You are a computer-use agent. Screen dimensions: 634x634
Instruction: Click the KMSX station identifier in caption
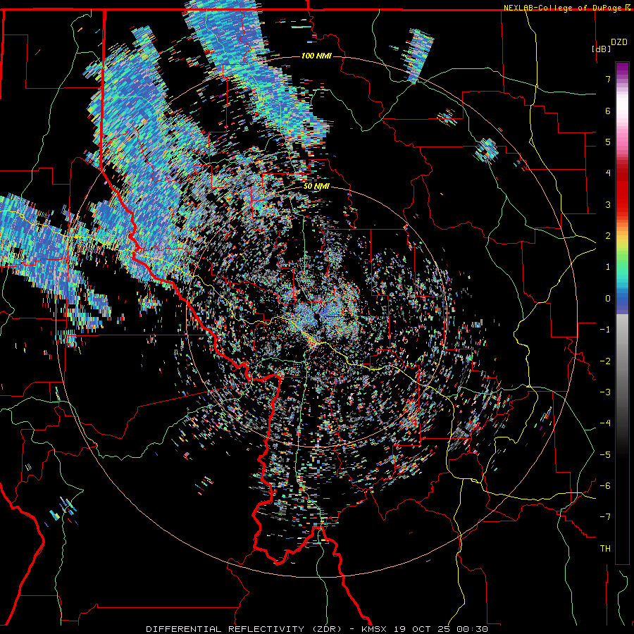tap(375, 629)
